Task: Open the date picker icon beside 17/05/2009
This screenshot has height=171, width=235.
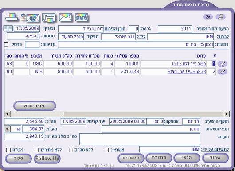Action: tap(8, 28)
